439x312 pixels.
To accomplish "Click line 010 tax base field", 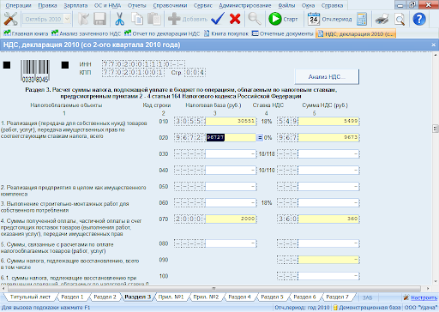I will tap(231, 121).
